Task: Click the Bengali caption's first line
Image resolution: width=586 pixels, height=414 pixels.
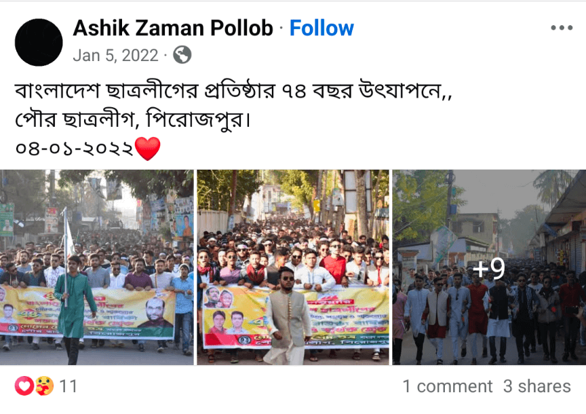Action: pyautogui.click(x=233, y=91)
